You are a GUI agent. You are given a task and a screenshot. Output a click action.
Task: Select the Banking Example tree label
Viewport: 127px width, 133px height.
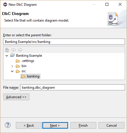[29, 56]
